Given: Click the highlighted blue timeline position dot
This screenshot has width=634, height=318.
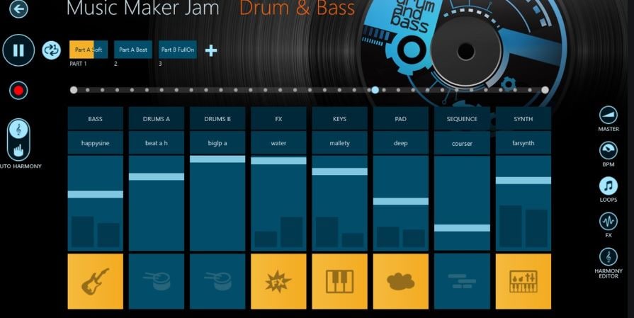Looking at the screenshot, I should [x=375, y=90].
